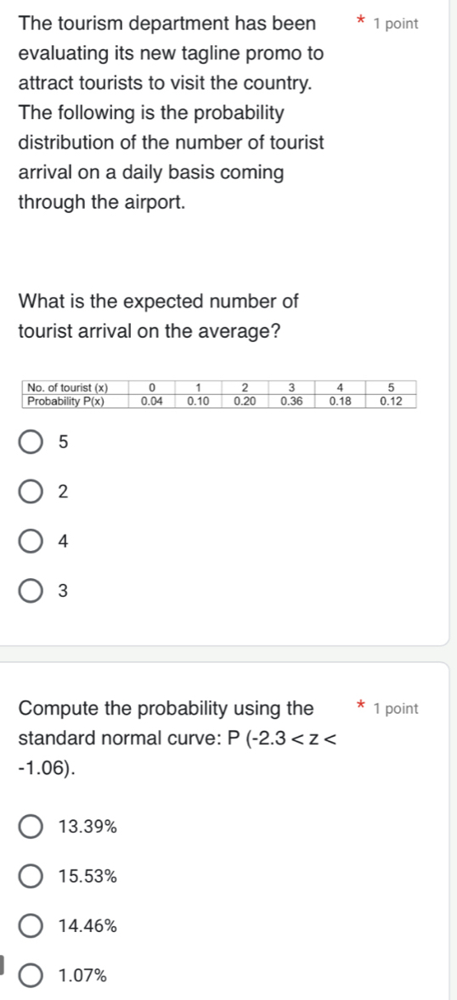This screenshot has height=1000, width=457.
Task: Click the 'Probability P(x)' row header
Action: click(x=75, y=401)
